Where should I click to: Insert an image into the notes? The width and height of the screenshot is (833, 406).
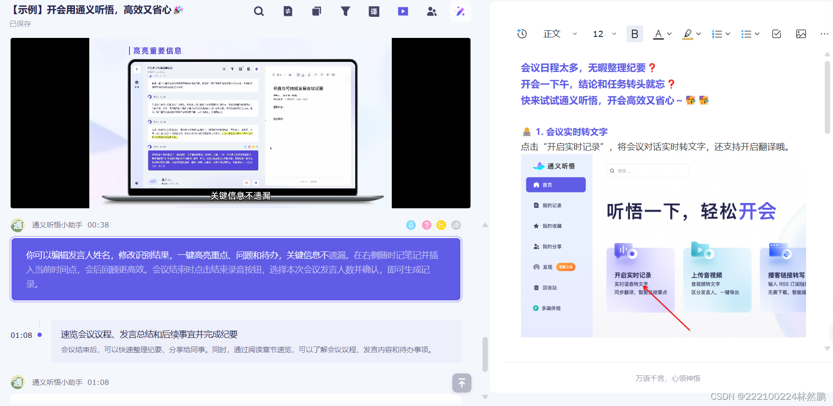(x=801, y=34)
